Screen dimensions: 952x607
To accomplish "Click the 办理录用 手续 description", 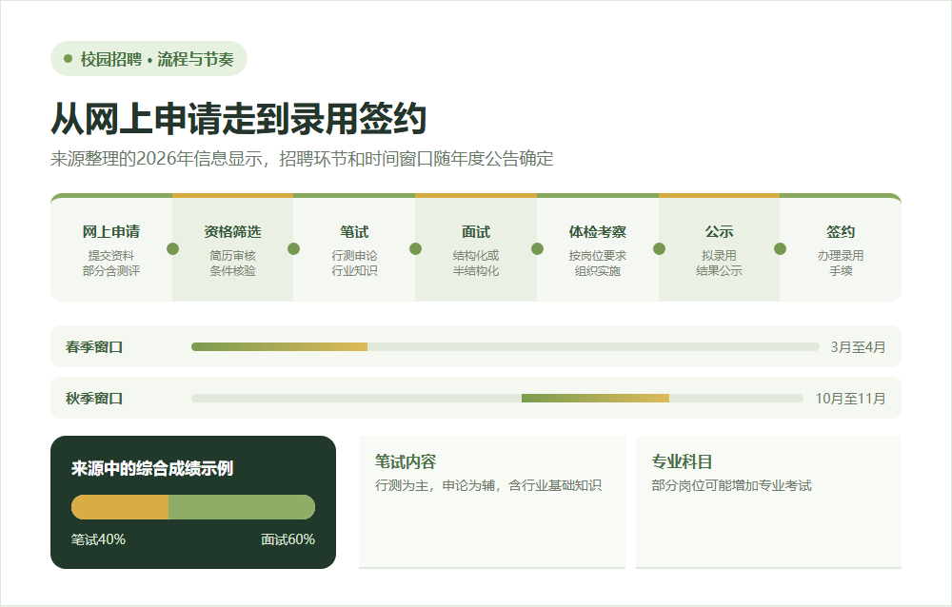I will pos(841,263).
